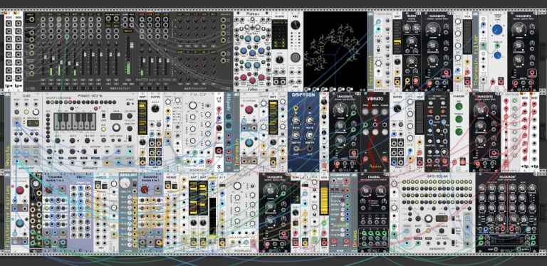Click red knob on Sequential Switch 2 to 1

pyautogui.click(x=144, y=190)
